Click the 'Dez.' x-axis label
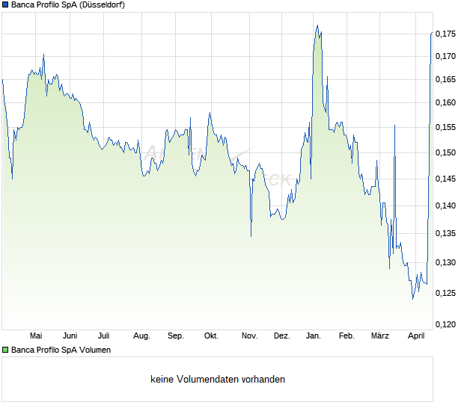The image size is (464, 408). coord(281,336)
